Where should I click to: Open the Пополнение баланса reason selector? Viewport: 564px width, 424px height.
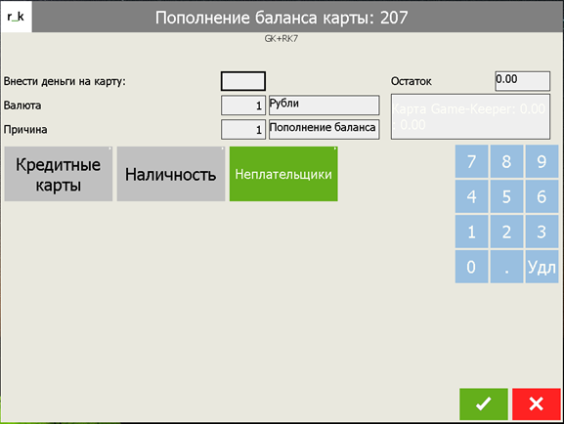[325, 129]
